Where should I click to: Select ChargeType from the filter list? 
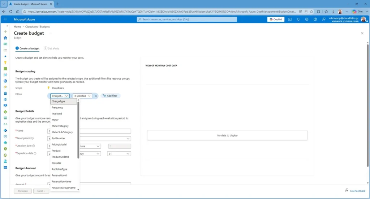[64, 101]
